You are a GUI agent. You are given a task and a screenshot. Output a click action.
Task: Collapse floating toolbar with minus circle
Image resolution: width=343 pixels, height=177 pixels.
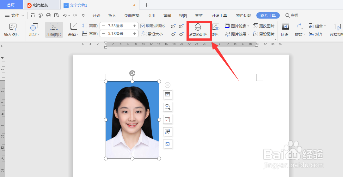168,85
